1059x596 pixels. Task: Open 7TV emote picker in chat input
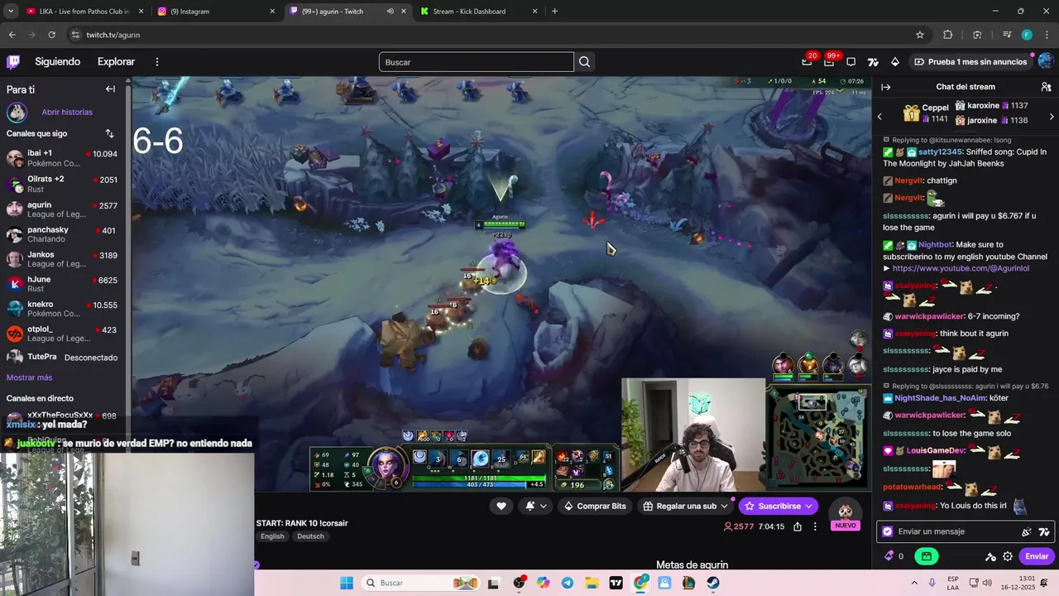click(1044, 531)
